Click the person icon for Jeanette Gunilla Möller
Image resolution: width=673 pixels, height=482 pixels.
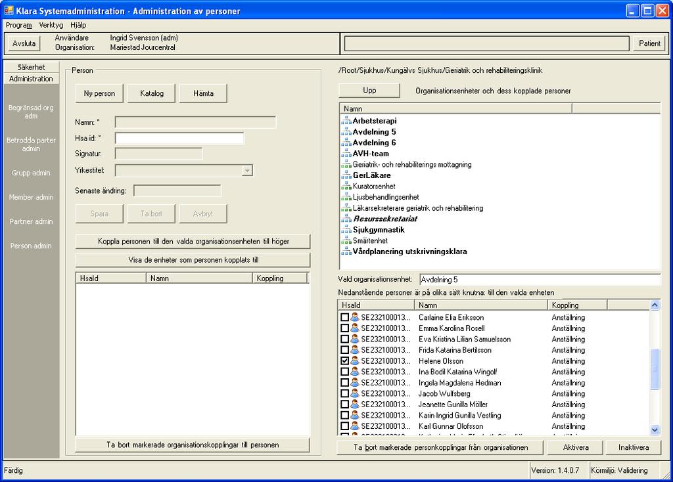click(x=354, y=405)
